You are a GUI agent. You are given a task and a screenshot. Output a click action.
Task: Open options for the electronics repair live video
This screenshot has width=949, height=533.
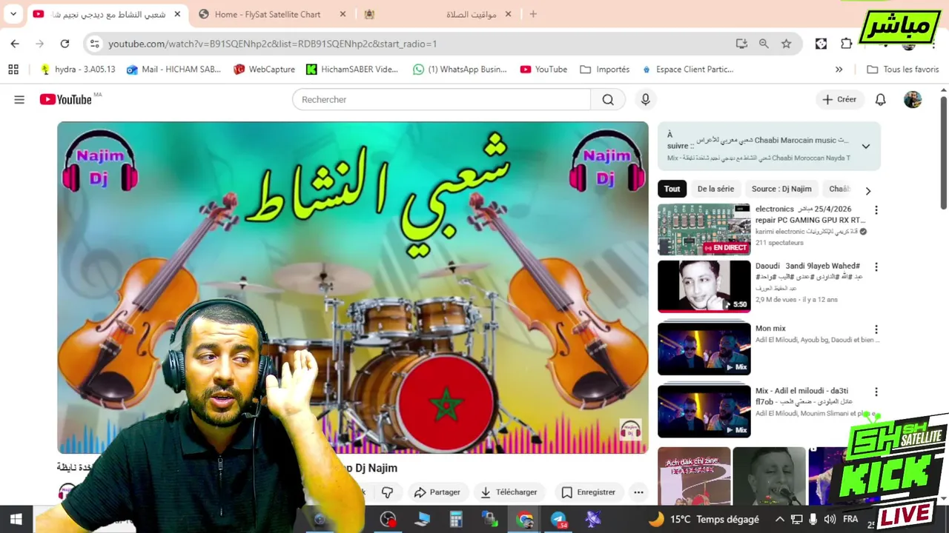pyautogui.click(x=876, y=210)
